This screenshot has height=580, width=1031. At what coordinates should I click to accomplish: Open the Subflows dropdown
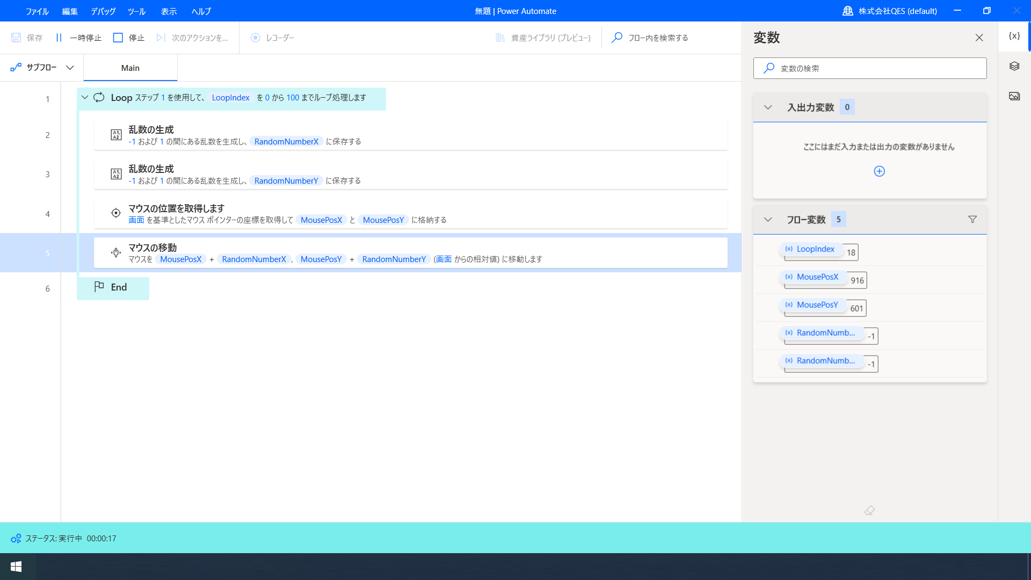point(42,68)
